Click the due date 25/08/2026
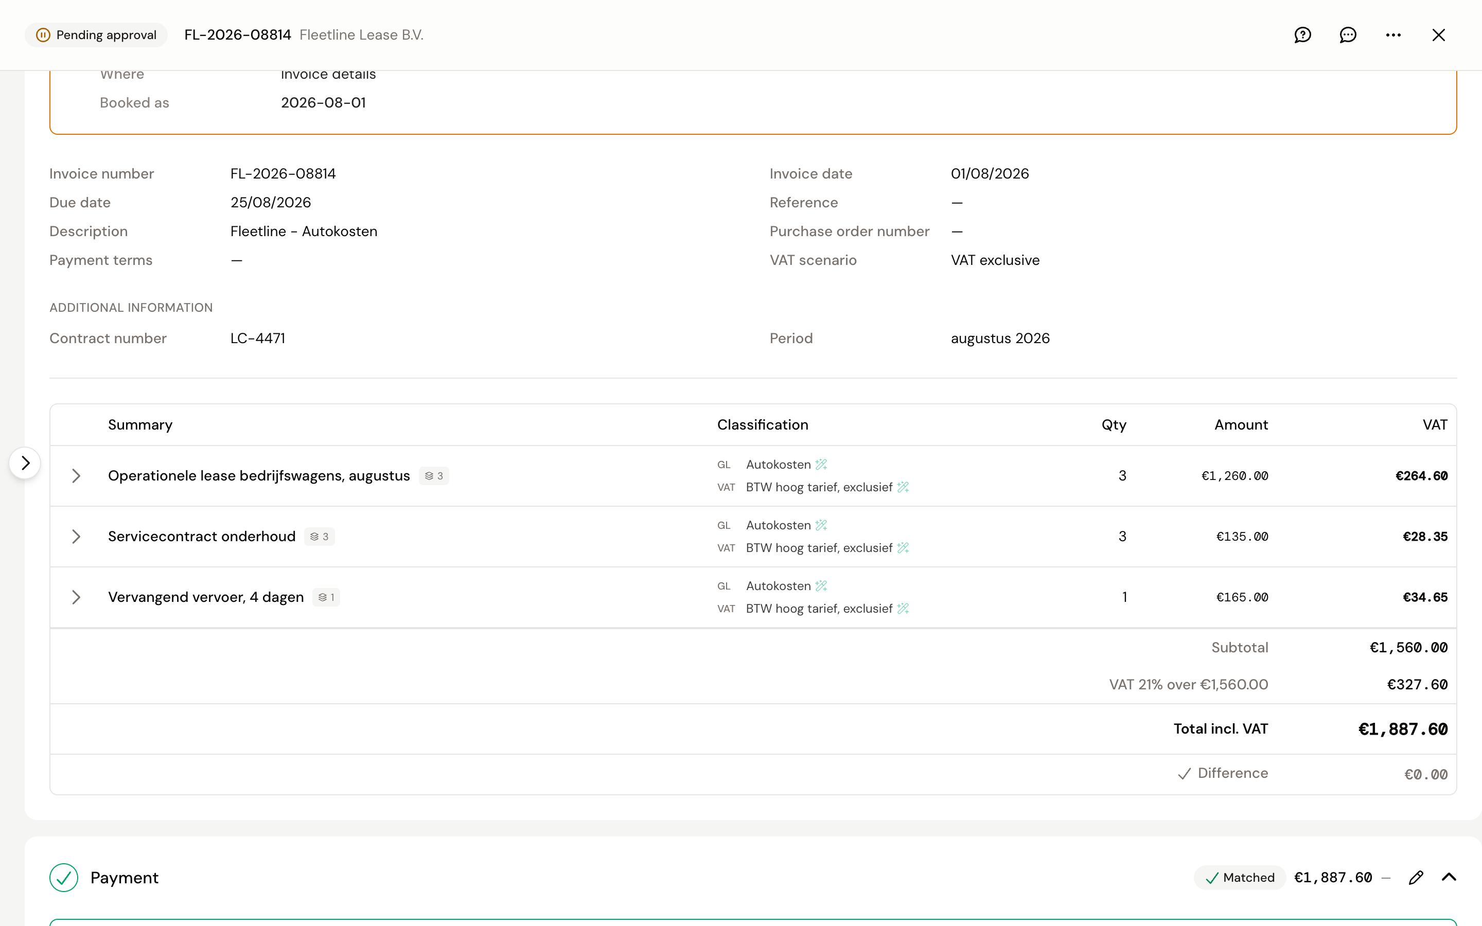This screenshot has height=926, width=1482. pos(271,203)
